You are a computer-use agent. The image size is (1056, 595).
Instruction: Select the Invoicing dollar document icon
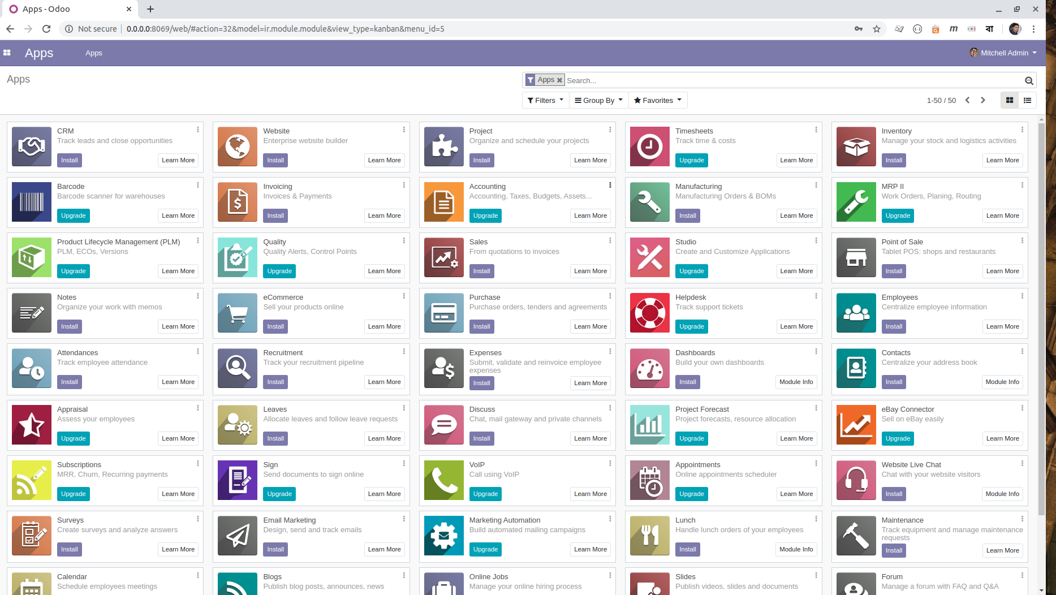coord(238,202)
